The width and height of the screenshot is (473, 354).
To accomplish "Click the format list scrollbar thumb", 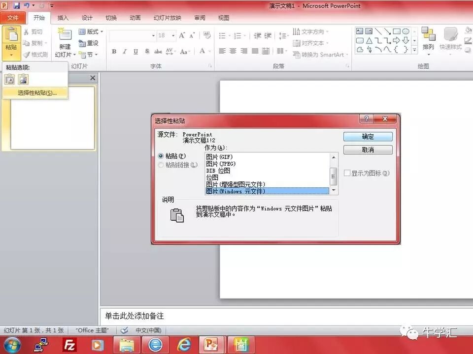I will point(334,176).
